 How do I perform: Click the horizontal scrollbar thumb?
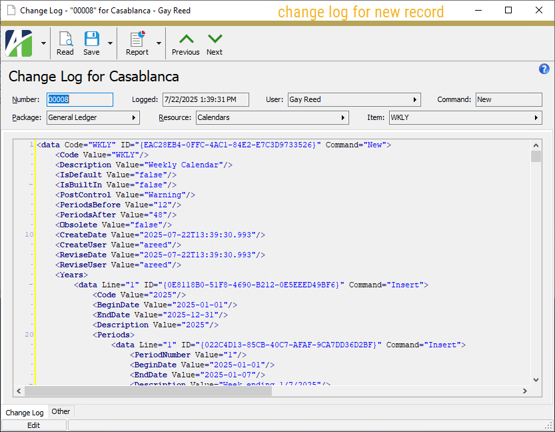[148, 391]
